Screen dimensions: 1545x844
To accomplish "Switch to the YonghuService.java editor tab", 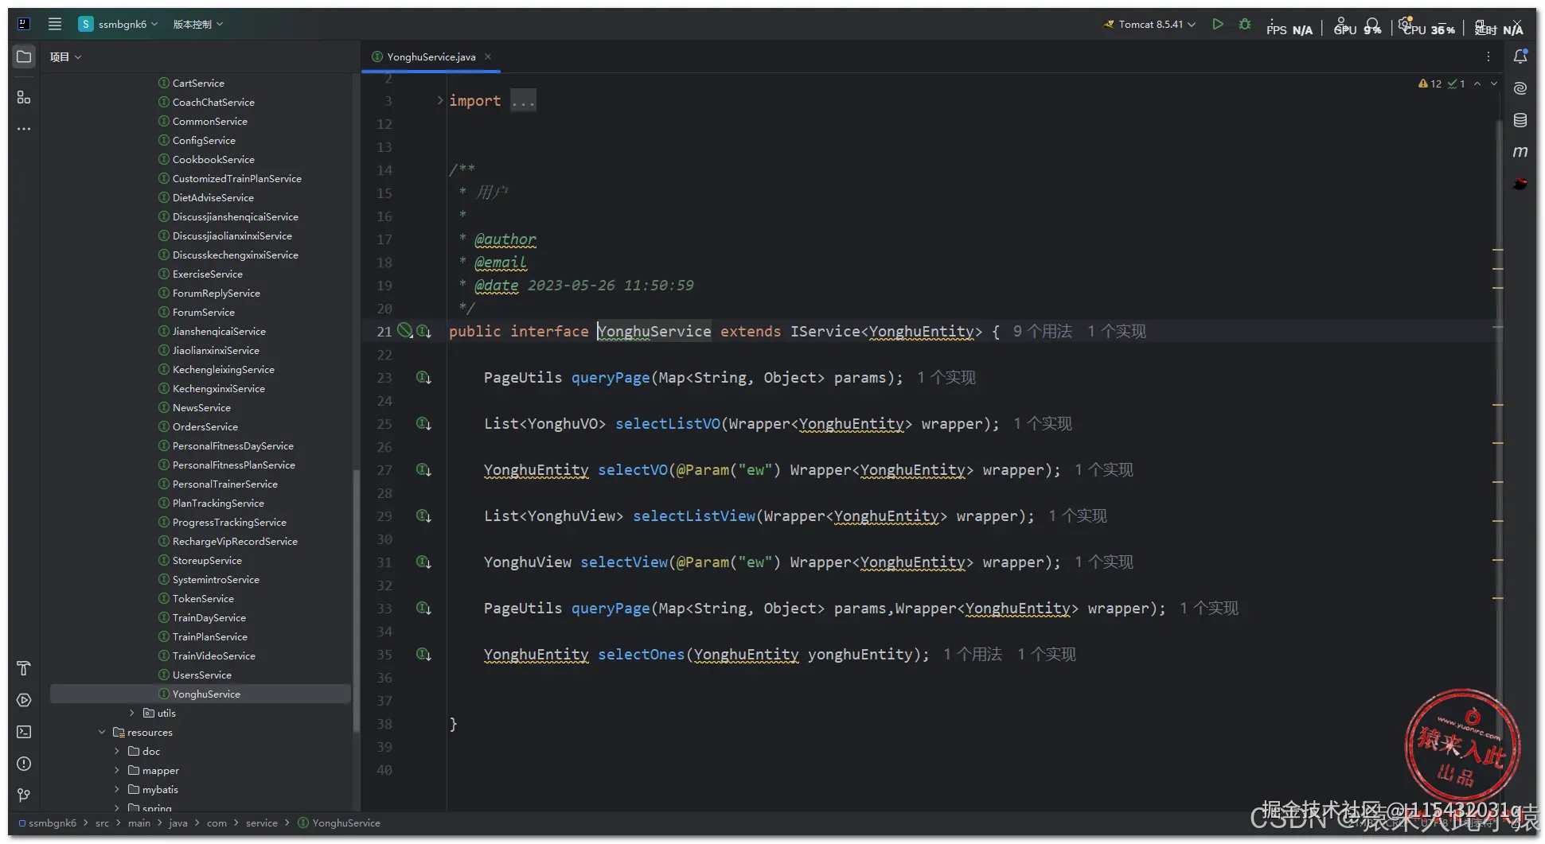I will 431,56.
